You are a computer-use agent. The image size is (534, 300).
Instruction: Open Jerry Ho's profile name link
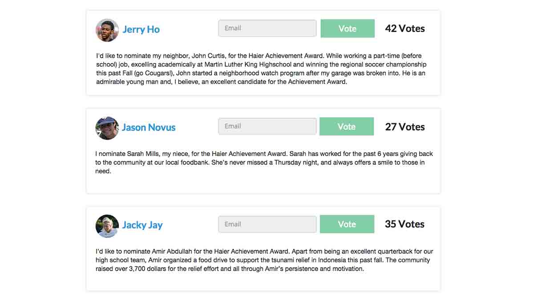141,29
